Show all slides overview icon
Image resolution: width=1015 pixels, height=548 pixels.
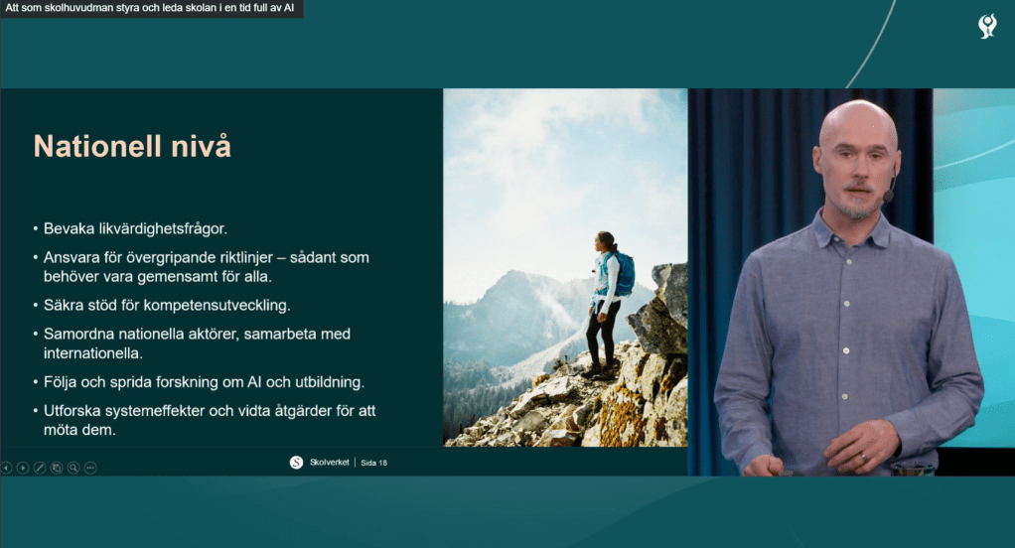click(x=57, y=468)
